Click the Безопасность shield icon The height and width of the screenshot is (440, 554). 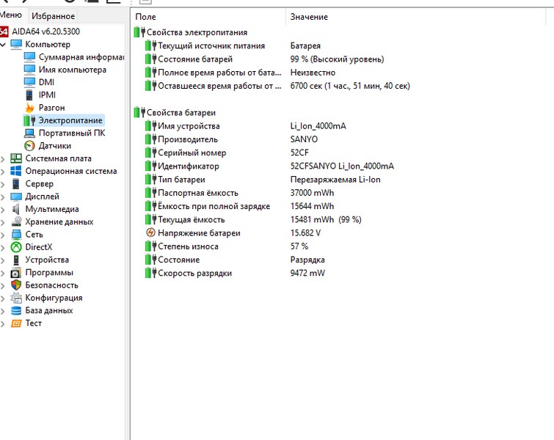[x=16, y=285]
